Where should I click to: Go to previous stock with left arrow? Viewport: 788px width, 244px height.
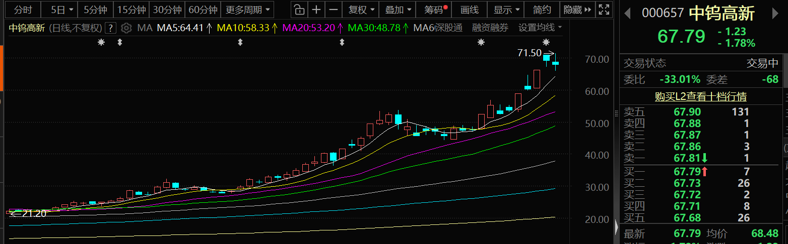[627, 13]
